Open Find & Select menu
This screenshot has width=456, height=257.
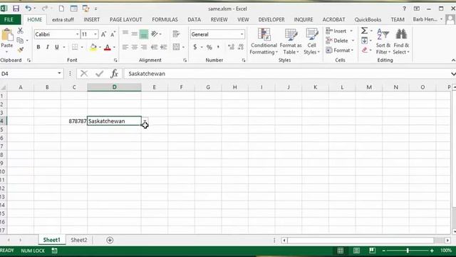tap(401, 41)
